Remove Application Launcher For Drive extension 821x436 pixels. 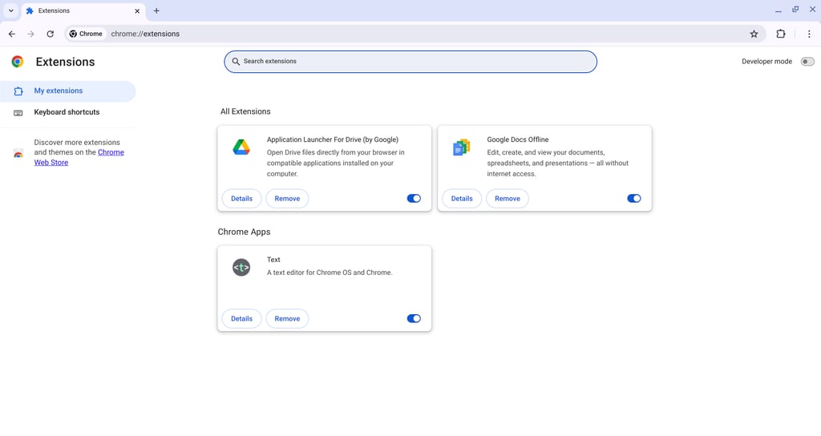[x=288, y=199]
